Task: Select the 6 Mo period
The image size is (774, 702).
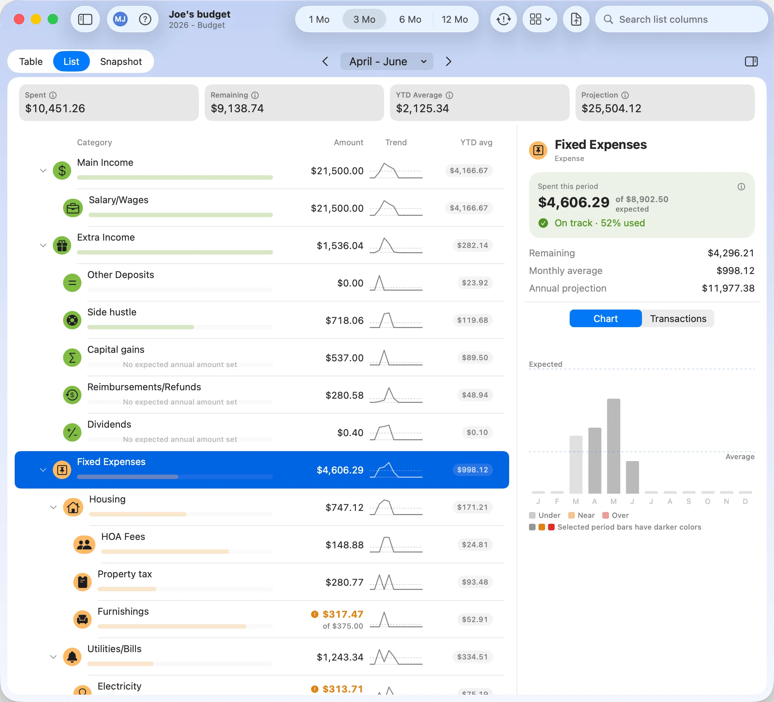Action: pyautogui.click(x=410, y=19)
